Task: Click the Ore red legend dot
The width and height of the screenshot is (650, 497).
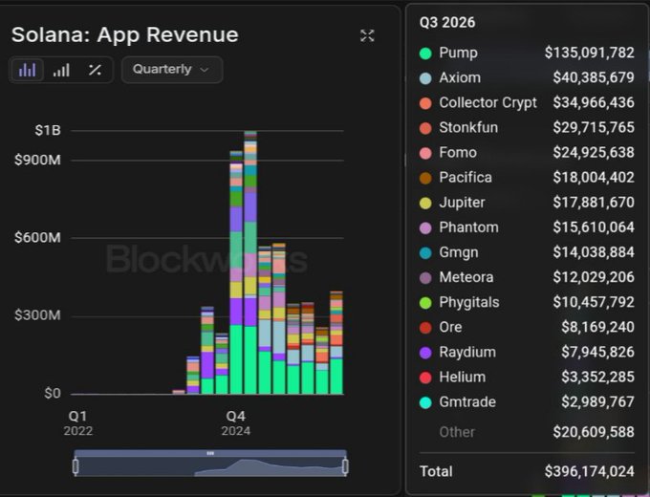Action: [x=425, y=328]
